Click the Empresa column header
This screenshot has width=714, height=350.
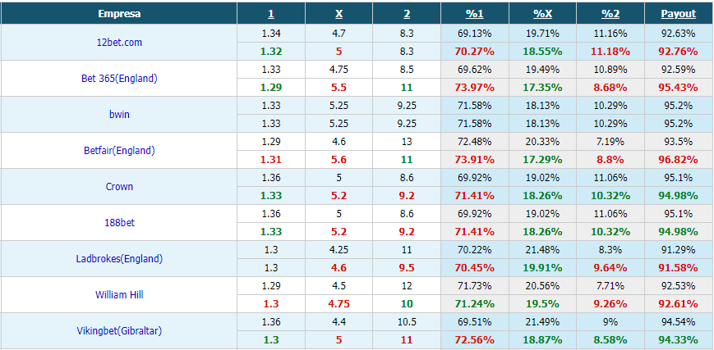(119, 14)
